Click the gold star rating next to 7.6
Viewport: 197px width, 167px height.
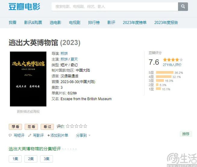(173, 60)
